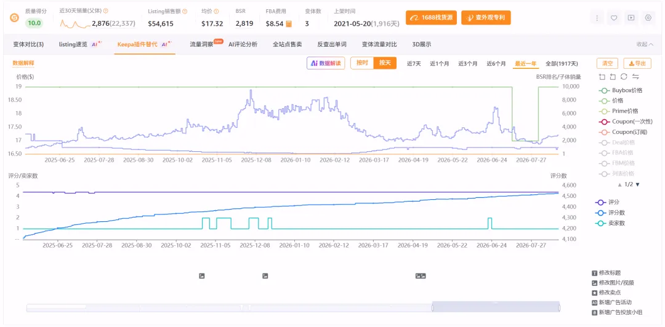
Task: Toggle 价格 series in legend
Action: pos(611,101)
